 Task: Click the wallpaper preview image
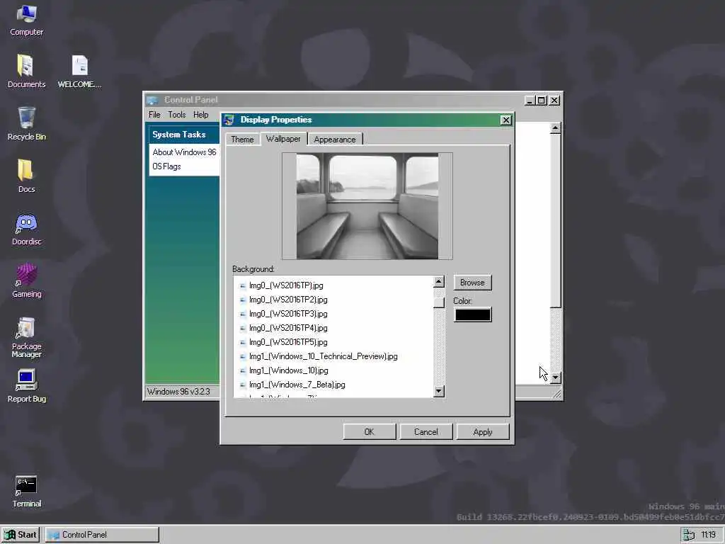tap(367, 206)
